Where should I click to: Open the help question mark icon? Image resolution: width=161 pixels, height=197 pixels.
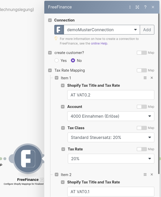(x=145, y=7)
